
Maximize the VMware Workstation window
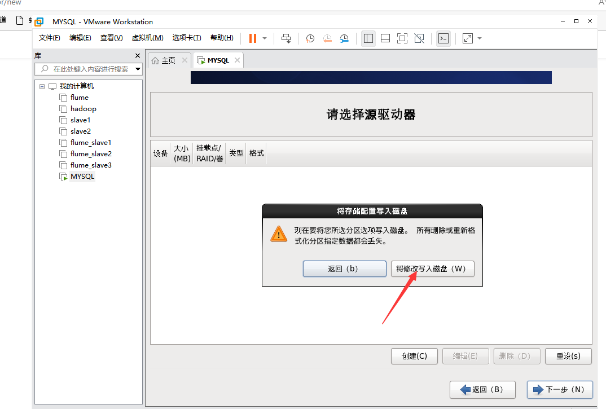pyautogui.click(x=576, y=21)
